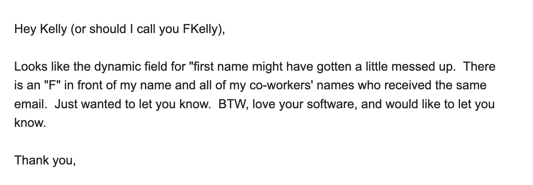
Task: Click the final word "know." of the paragraph
Action: coord(30,123)
